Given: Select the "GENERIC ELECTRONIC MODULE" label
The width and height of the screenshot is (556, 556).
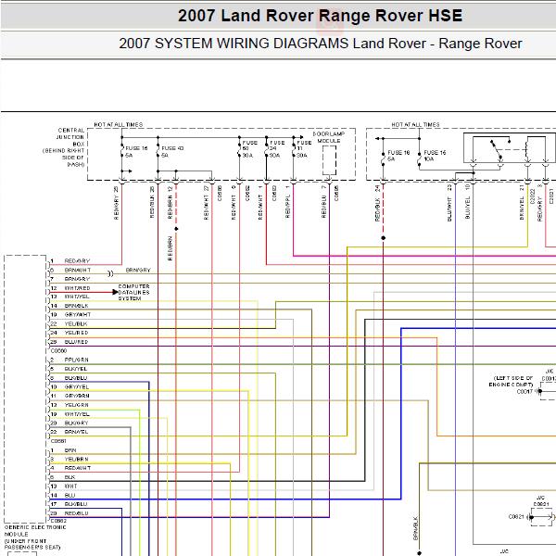Looking at the screenshot, I should (x=35, y=531).
